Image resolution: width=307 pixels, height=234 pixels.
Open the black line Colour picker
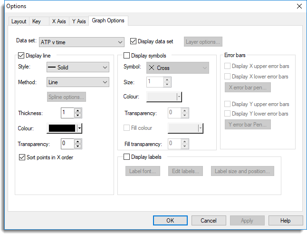tap(65, 128)
